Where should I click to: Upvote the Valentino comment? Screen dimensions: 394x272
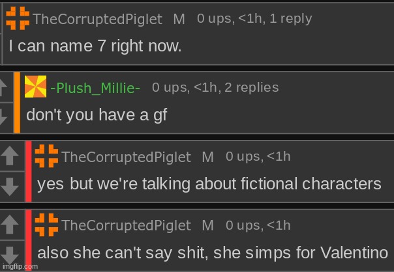click(10, 224)
